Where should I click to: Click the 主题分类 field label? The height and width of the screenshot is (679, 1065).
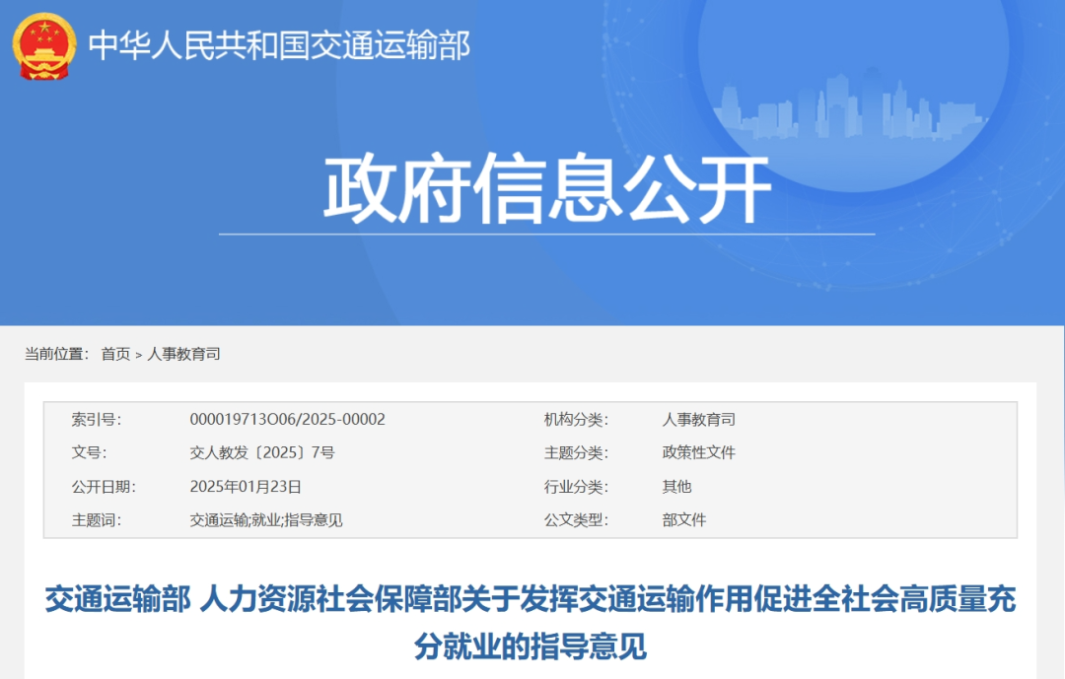(x=576, y=453)
